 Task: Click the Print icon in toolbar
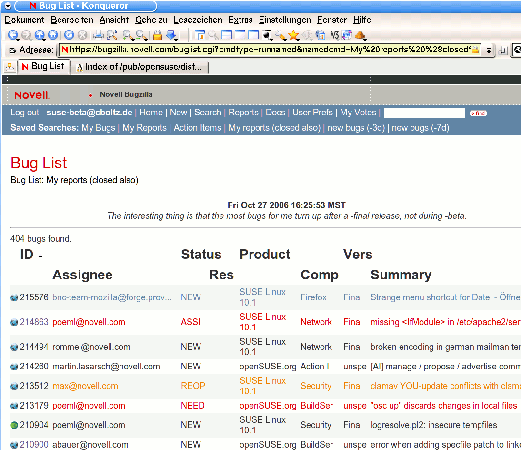coord(98,35)
